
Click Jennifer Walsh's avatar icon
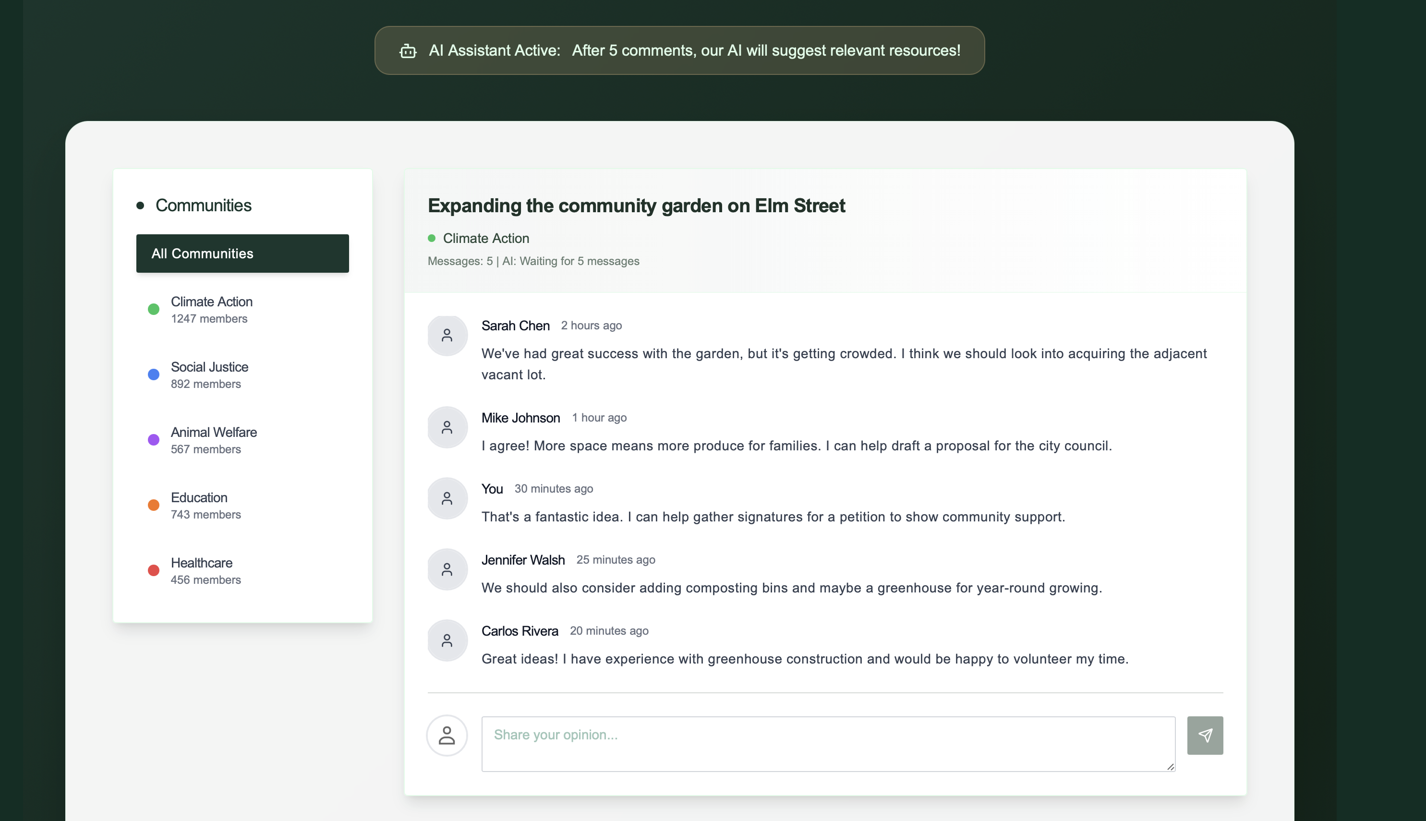pos(447,569)
